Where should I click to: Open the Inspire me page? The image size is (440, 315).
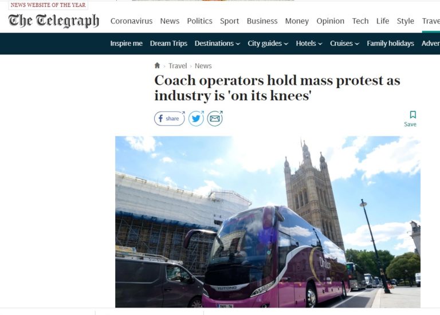click(x=126, y=44)
